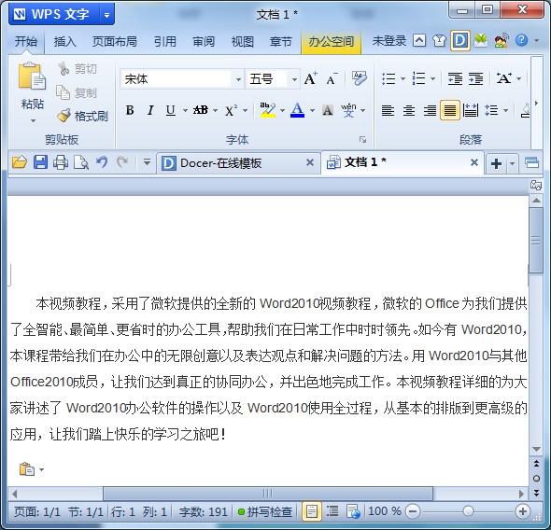This screenshot has width=551, height=530.
Task: Open the font size 五号 dropdown
Action: [x=294, y=79]
